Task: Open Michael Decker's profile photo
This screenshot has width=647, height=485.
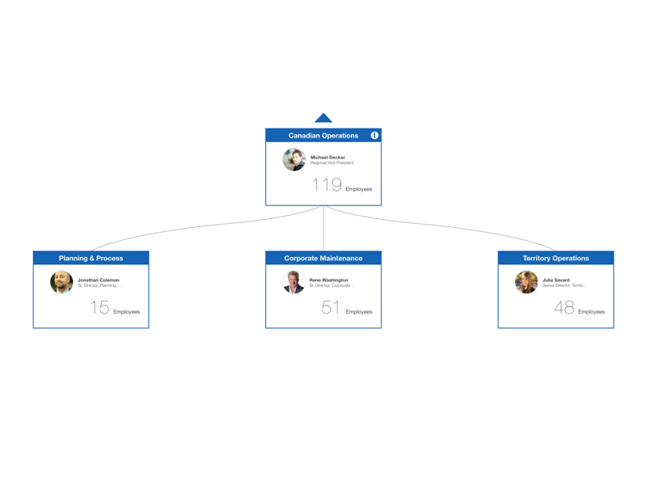Action: [x=294, y=159]
